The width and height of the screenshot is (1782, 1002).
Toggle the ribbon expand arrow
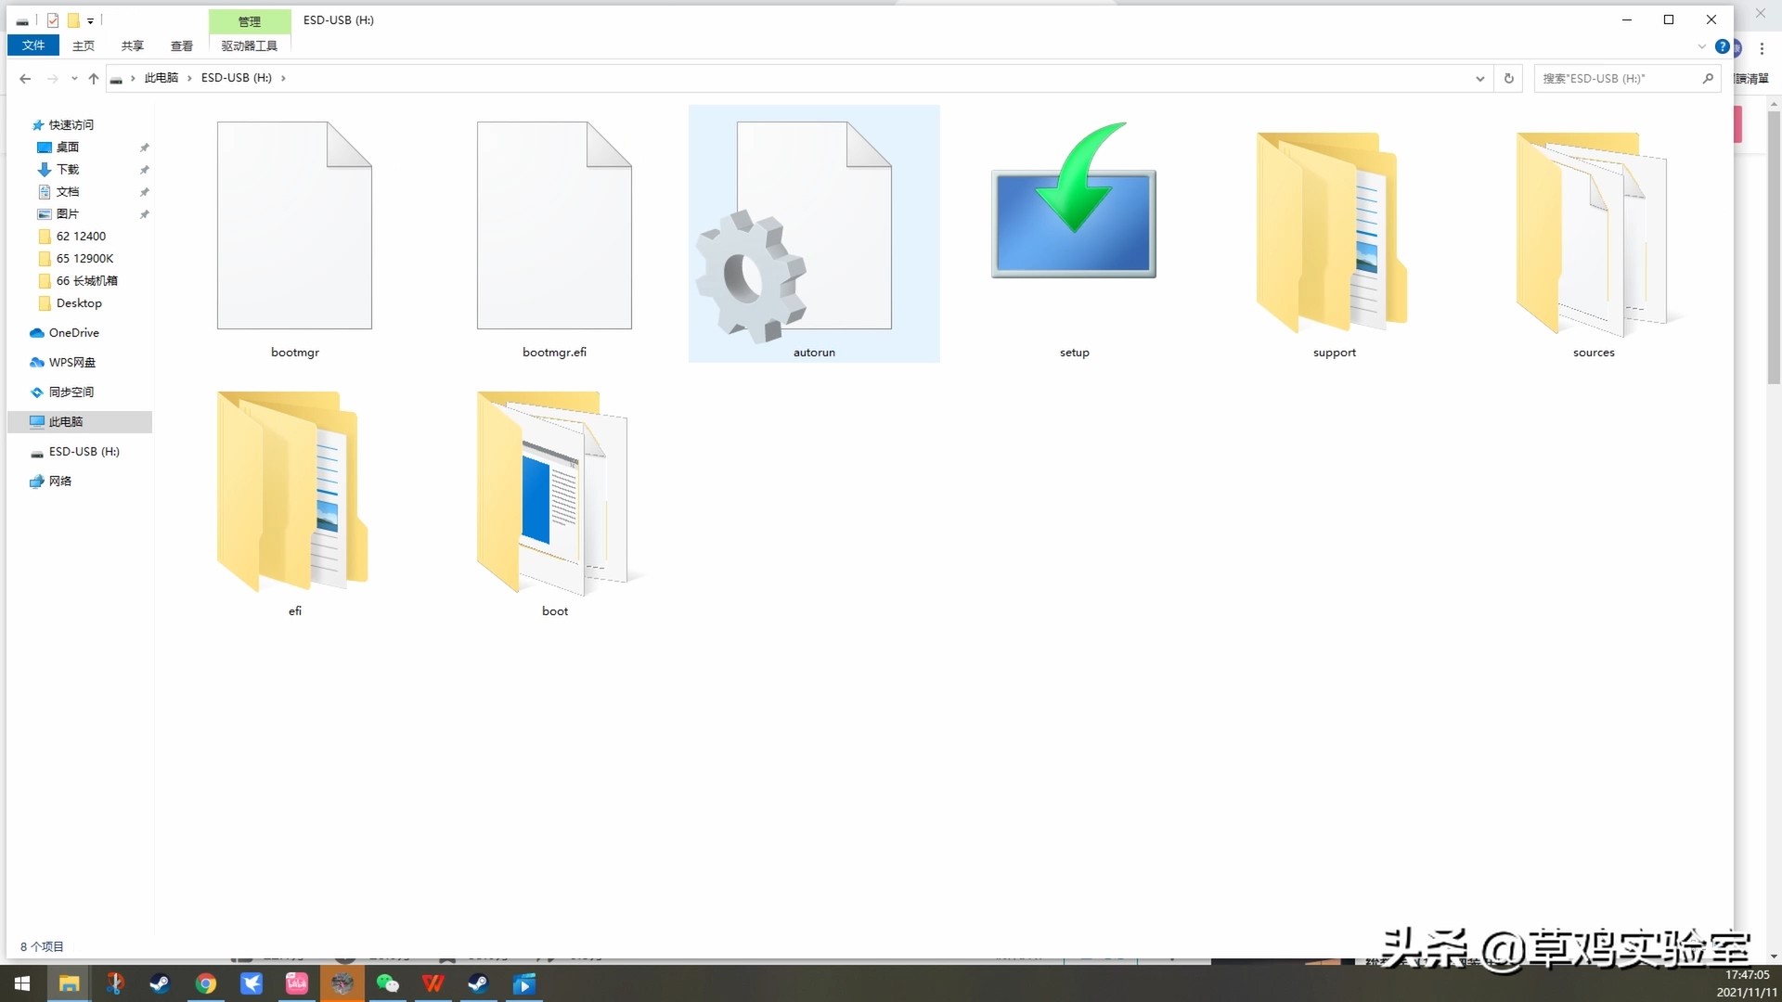tap(1702, 46)
